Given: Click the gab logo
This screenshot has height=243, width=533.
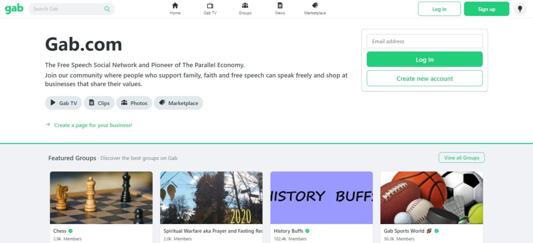Looking at the screenshot, I should click(14, 9).
